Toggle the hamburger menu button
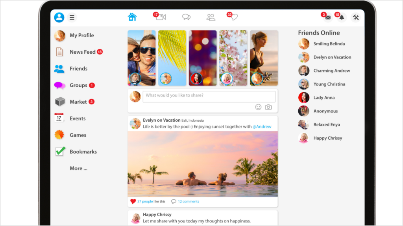 pyautogui.click(x=72, y=17)
